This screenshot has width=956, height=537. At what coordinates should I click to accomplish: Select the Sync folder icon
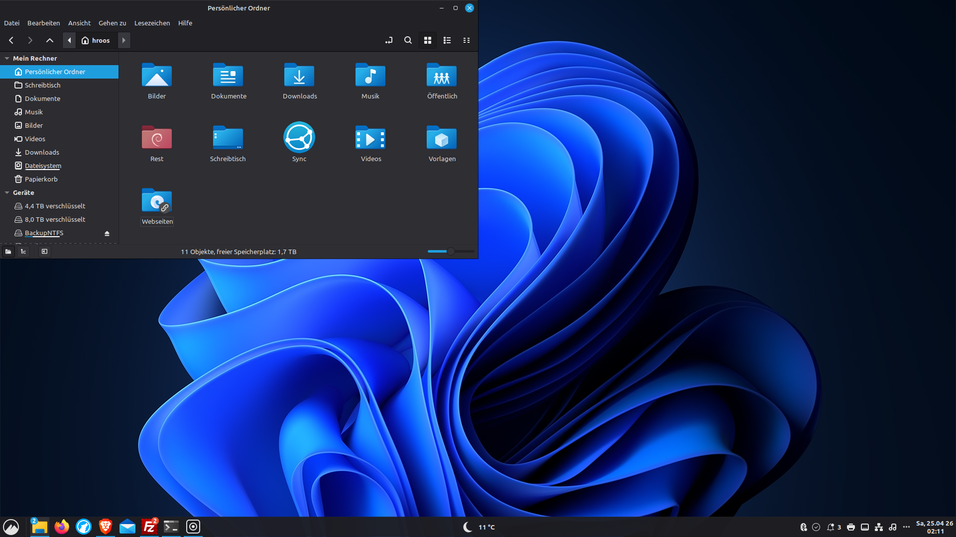(299, 137)
